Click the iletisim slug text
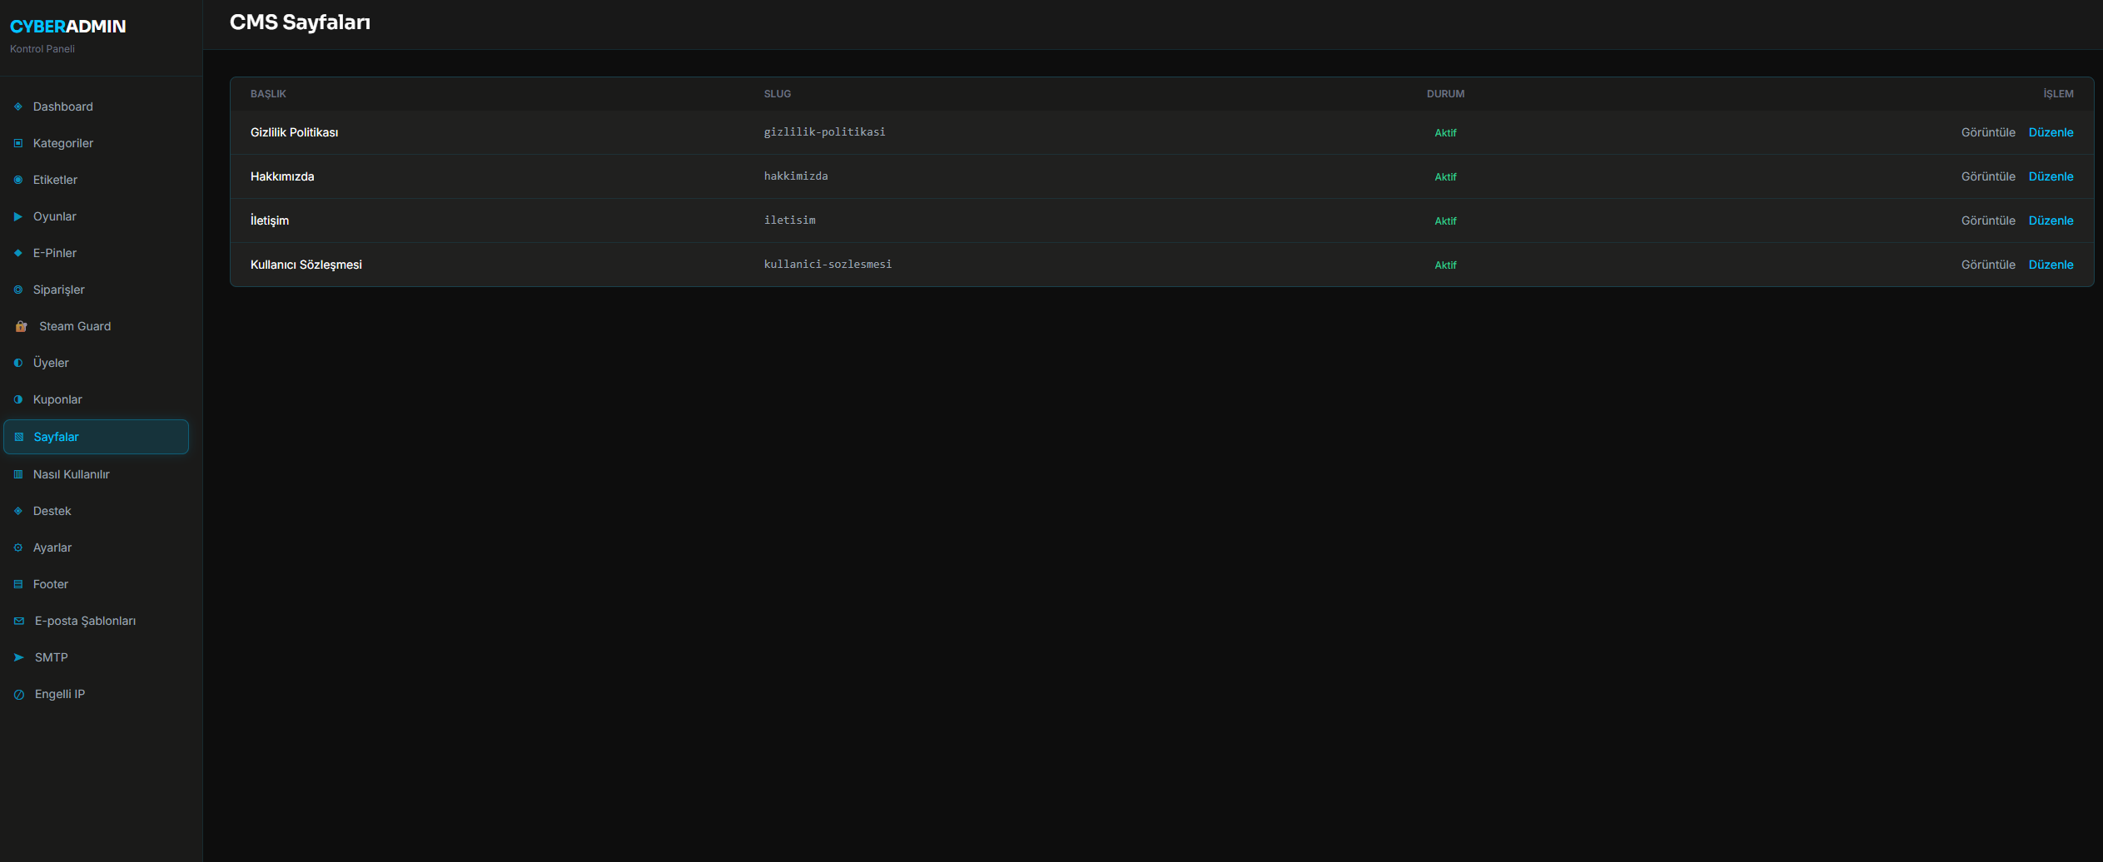Image resolution: width=2103 pixels, height=862 pixels. tap(789, 220)
